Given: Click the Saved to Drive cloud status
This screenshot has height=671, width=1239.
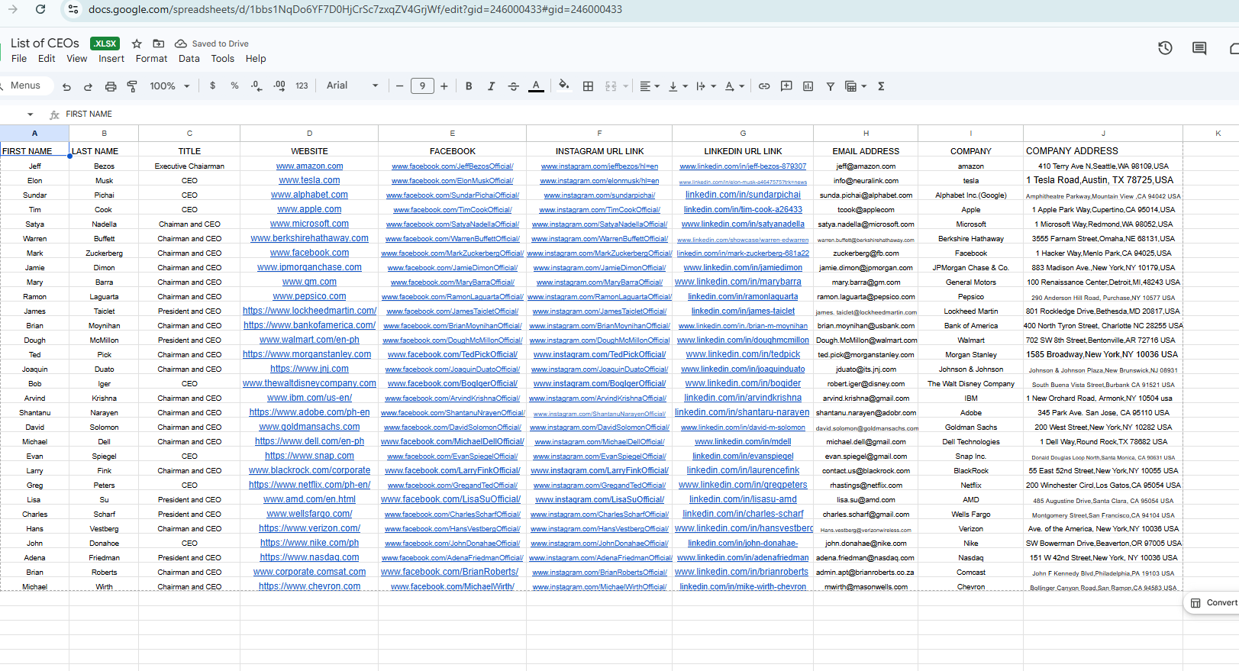Looking at the screenshot, I should tap(211, 44).
